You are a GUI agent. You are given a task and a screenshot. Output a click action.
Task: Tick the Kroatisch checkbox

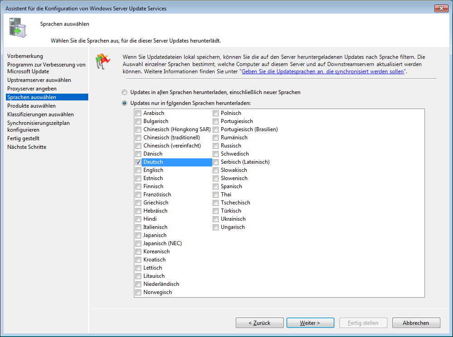click(x=138, y=260)
